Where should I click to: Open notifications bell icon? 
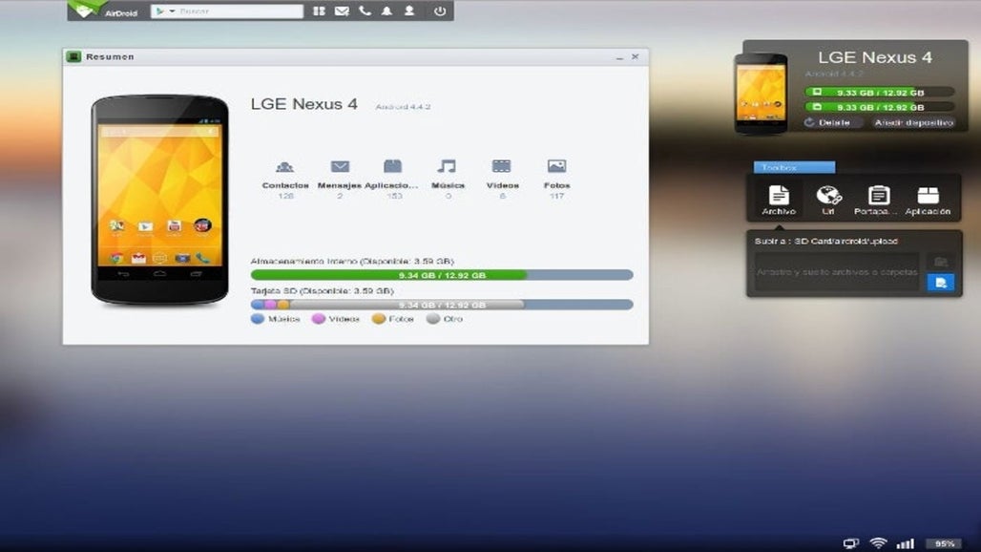pos(386,11)
